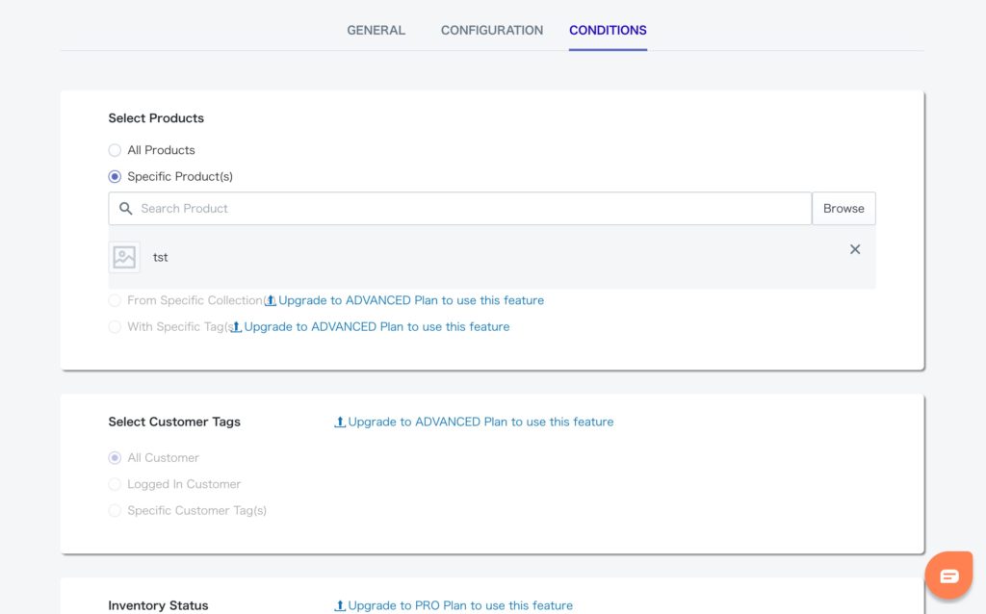Click the tst product image placeholder thumbnail
986x614 pixels.
[x=124, y=257]
